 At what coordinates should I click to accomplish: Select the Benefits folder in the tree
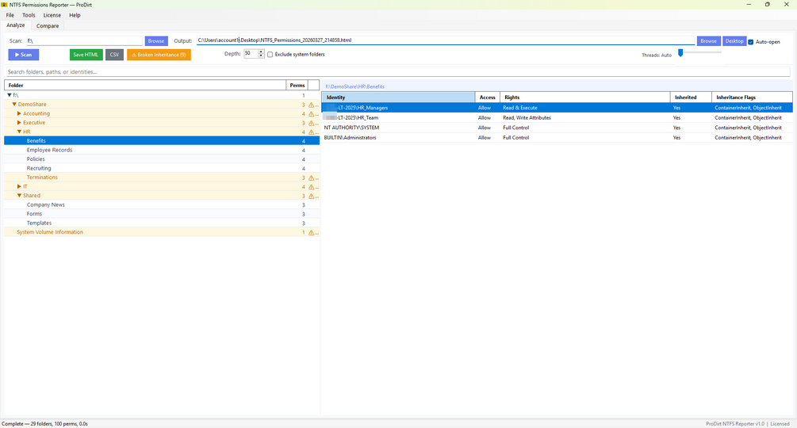pos(162,140)
